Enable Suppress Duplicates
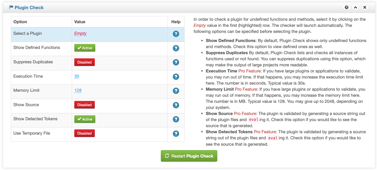The image size is (377, 170). pyautogui.click(x=84, y=62)
